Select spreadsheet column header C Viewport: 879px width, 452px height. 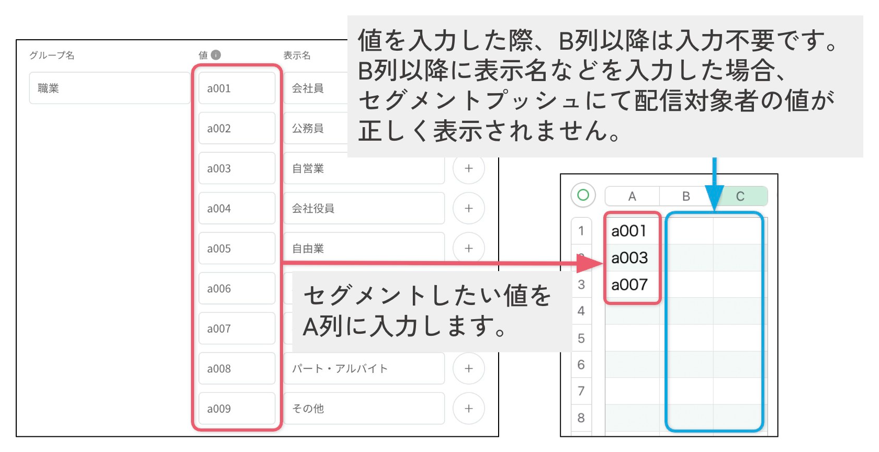coord(740,196)
